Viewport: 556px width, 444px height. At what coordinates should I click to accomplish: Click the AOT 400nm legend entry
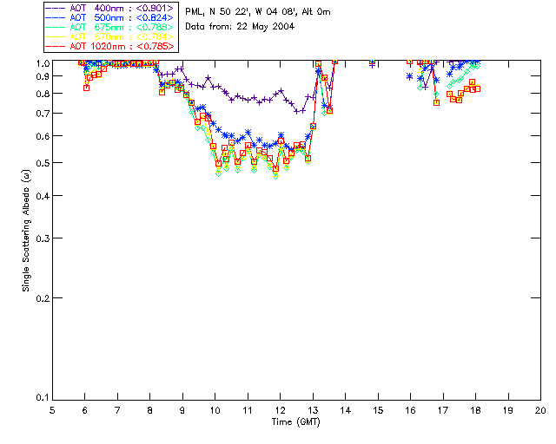[109, 8]
